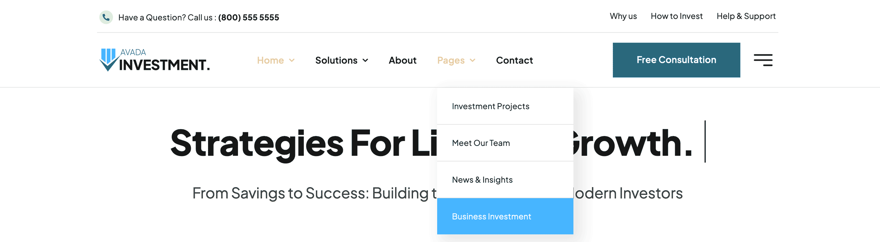Image resolution: width=880 pixels, height=242 pixels.
Task: Call the (800) 555 5555 number
Action: pyautogui.click(x=249, y=18)
